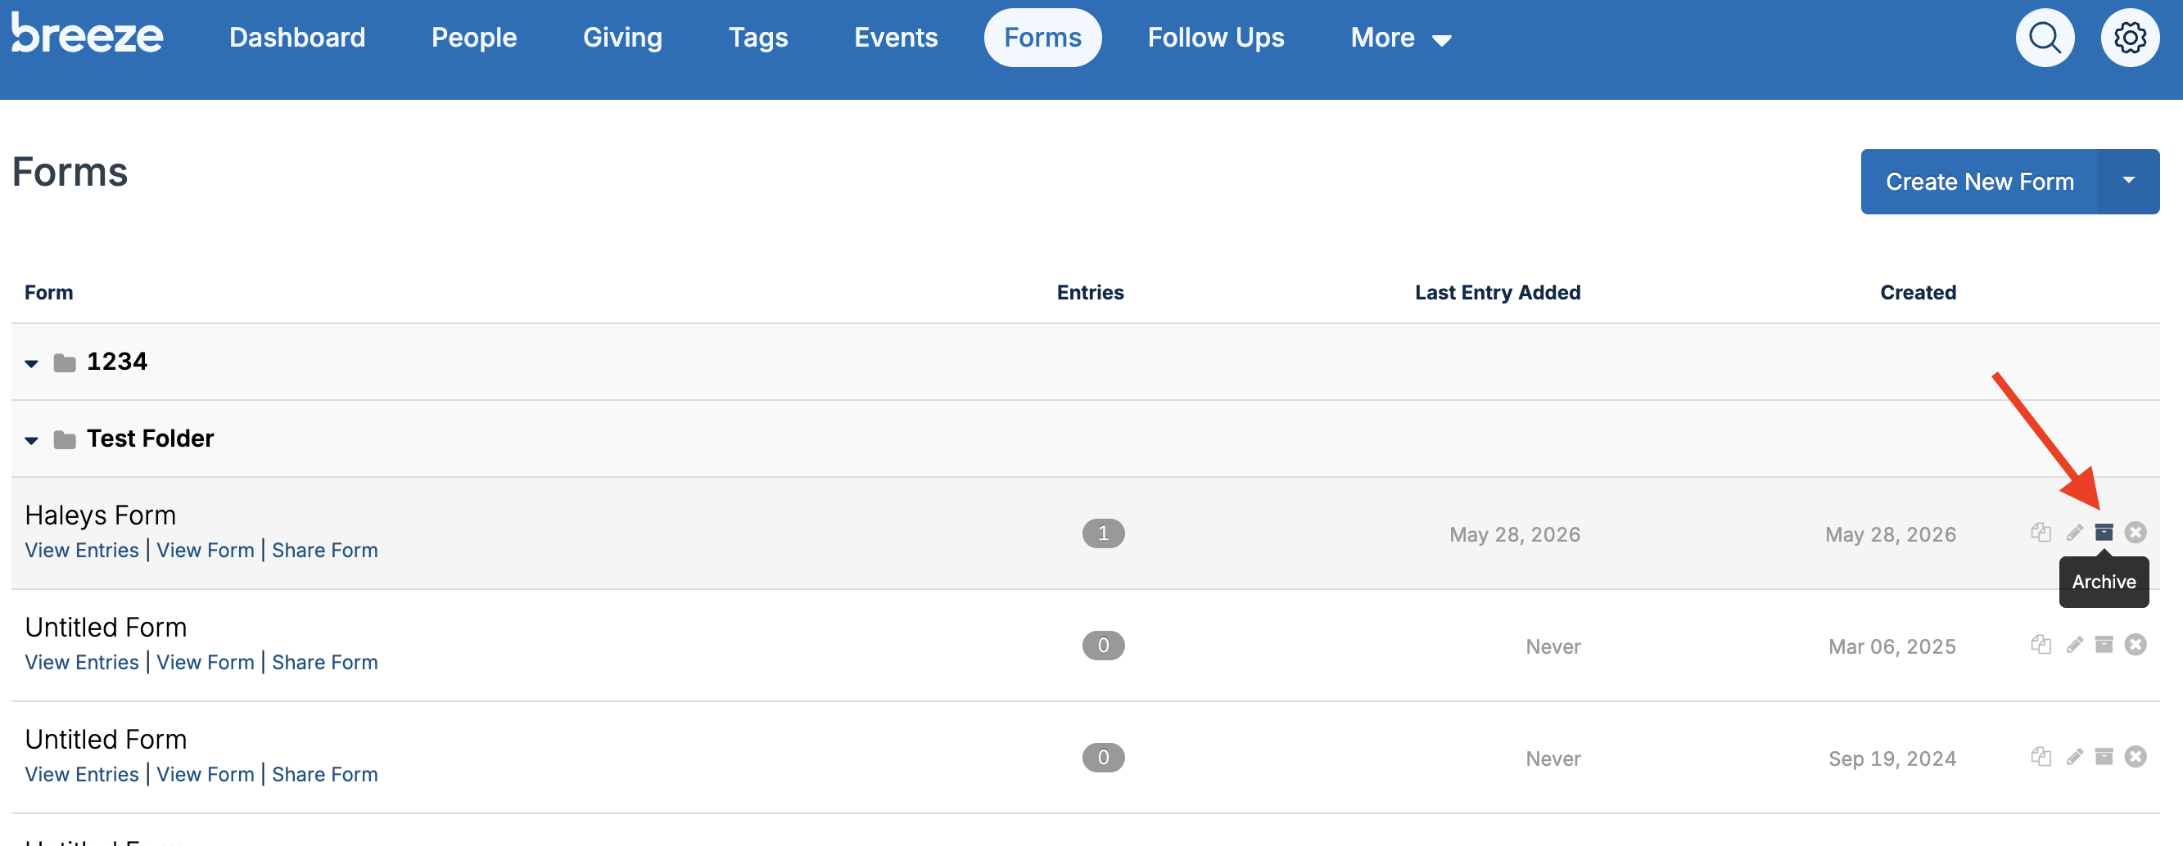This screenshot has height=846, width=2183.
Task: Expand the More menu
Action: point(1400,38)
